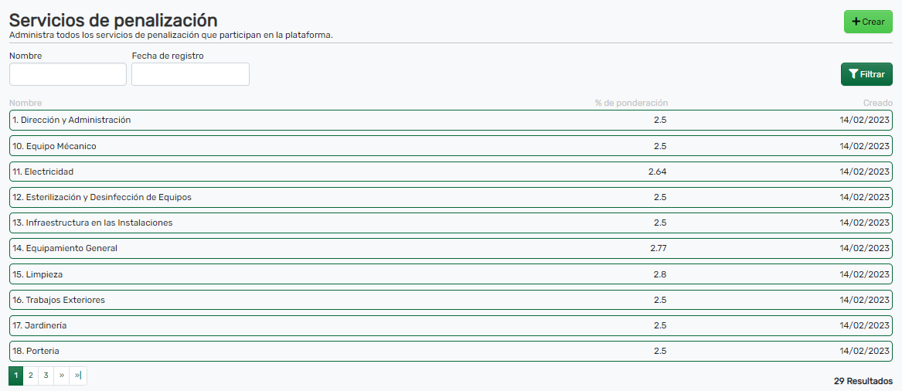902x391 pixels.
Task: Click the Nombre column header
Action: 26,103
